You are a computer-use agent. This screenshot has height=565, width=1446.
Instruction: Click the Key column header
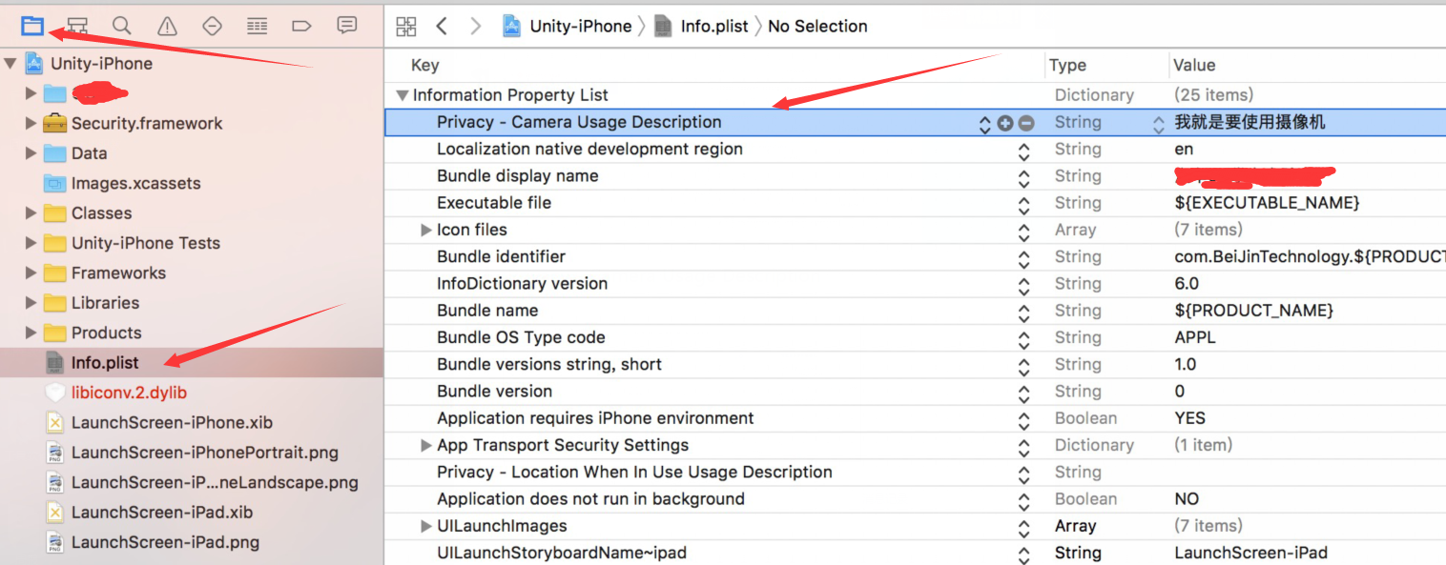(424, 65)
